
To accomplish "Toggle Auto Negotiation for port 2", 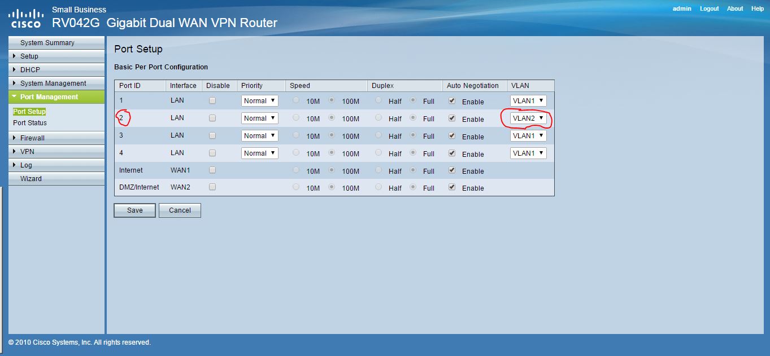I will coord(452,118).
